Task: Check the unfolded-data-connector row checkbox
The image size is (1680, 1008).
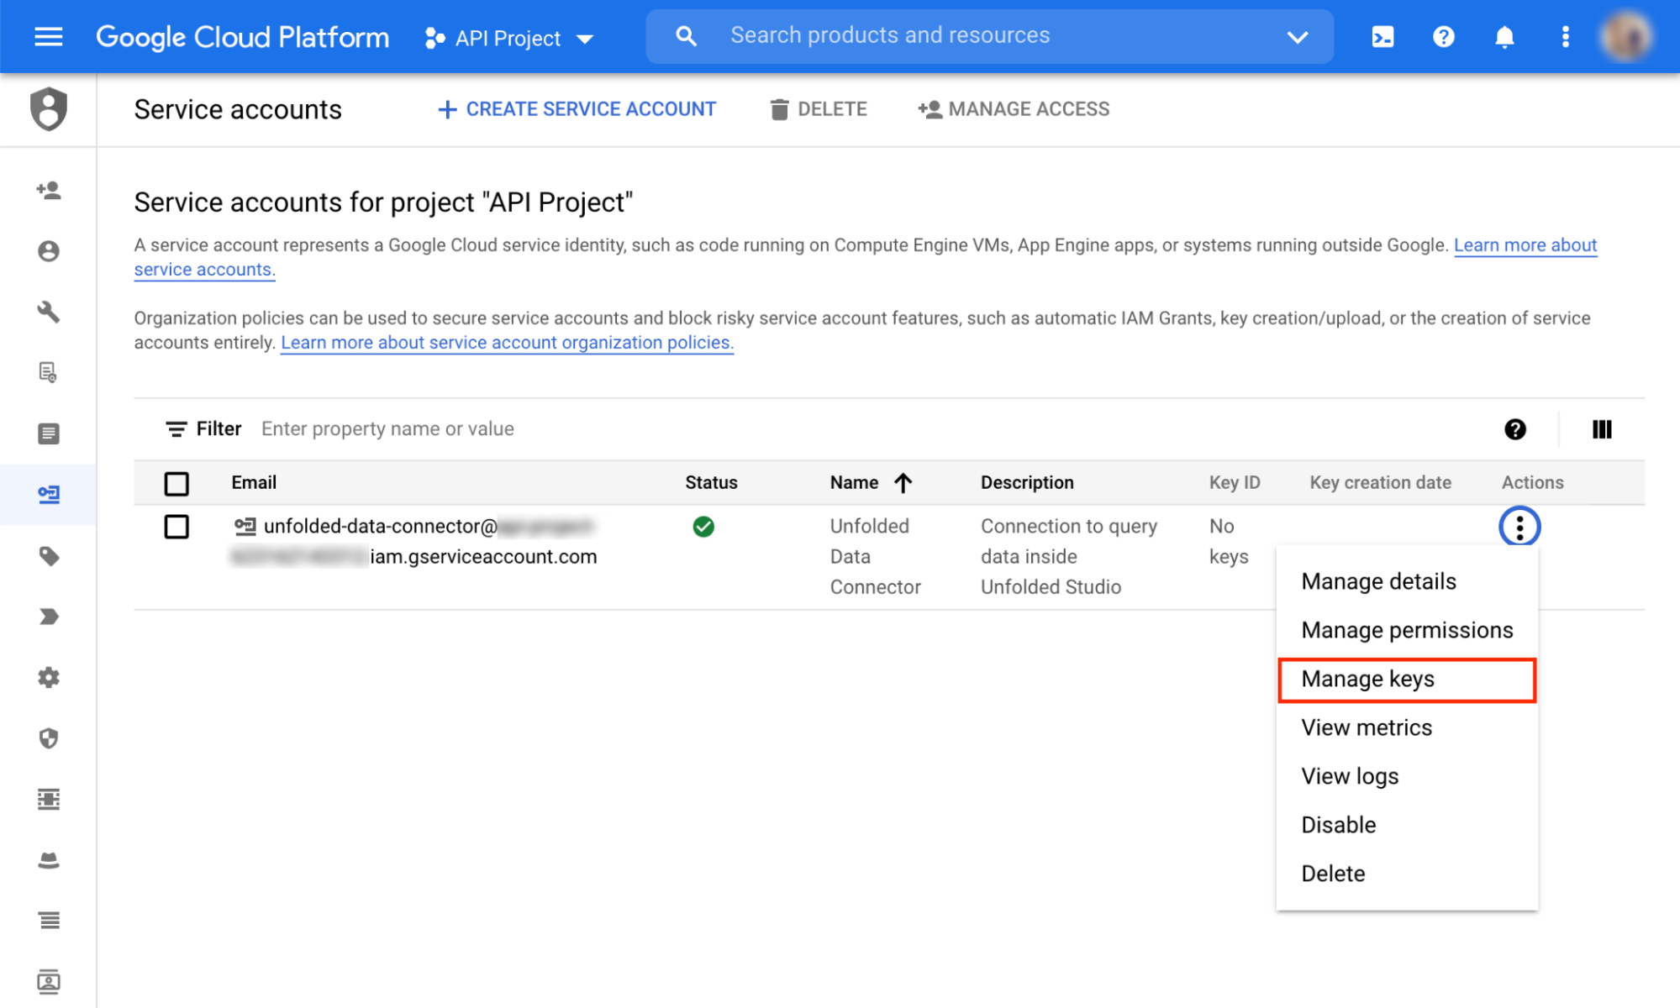Action: click(176, 527)
